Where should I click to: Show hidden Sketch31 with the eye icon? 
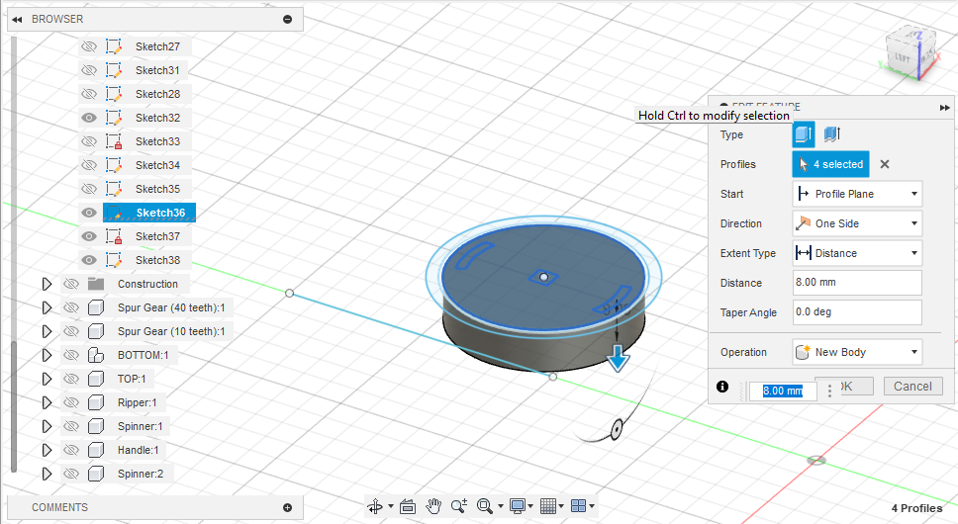89,70
